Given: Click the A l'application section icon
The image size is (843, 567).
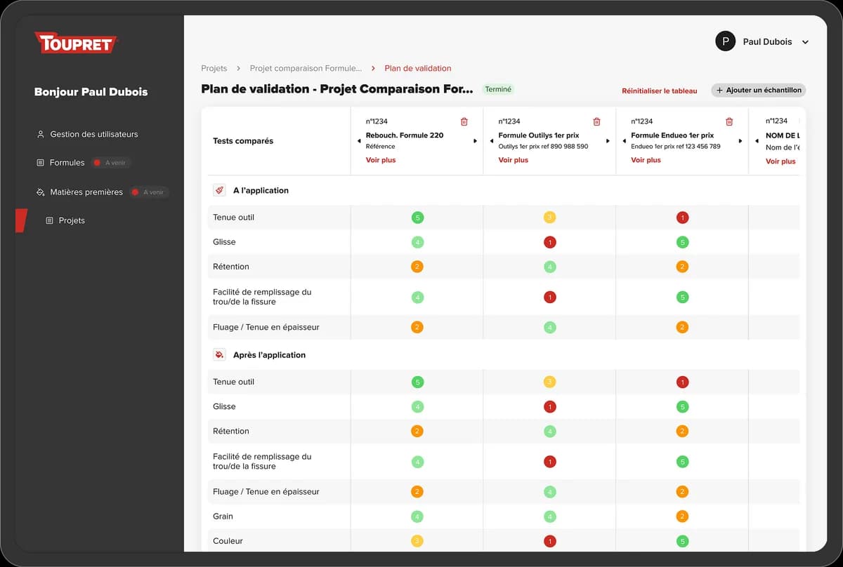Looking at the screenshot, I should coord(219,190).
